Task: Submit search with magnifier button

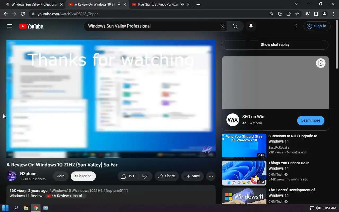Action: click(235, 26)
